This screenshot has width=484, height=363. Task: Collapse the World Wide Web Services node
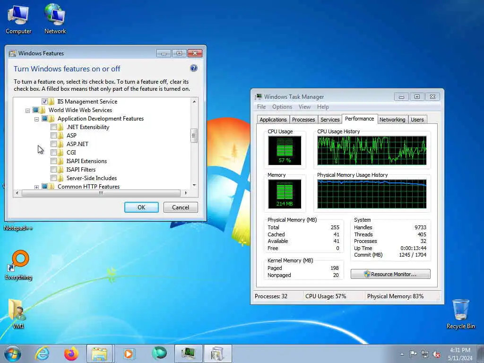point(27,111)
